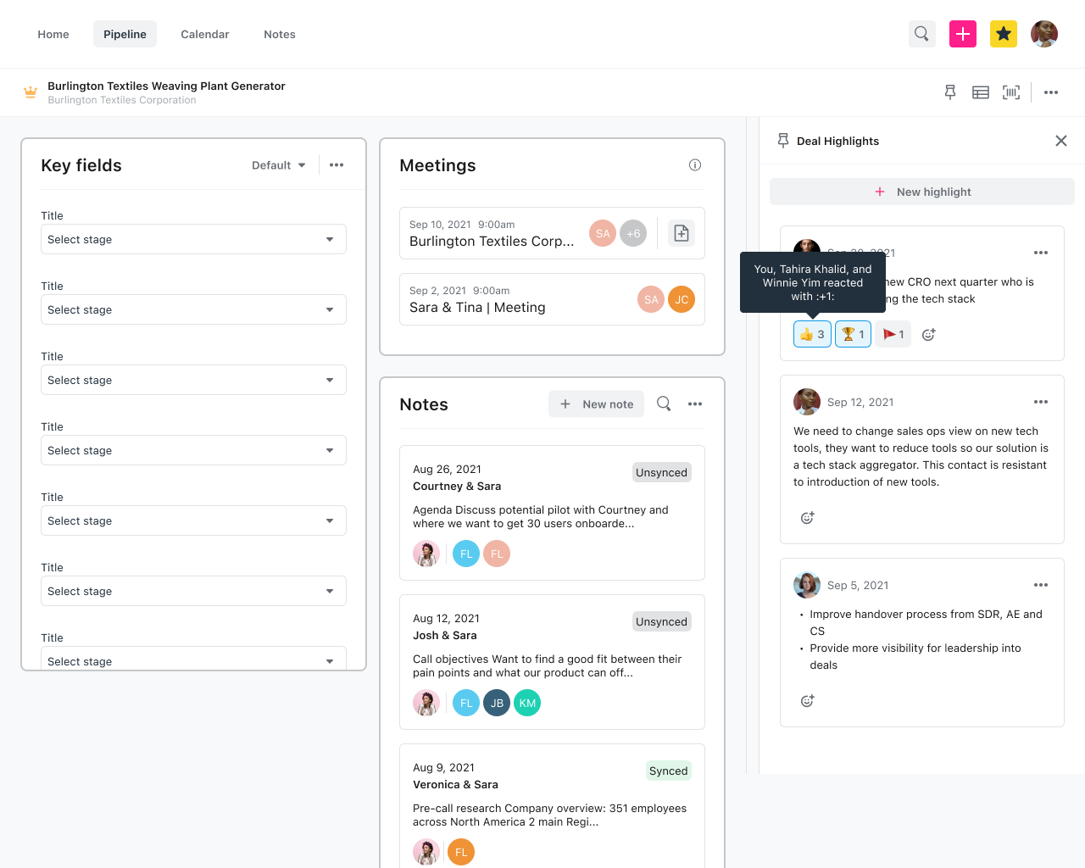Go to the Home tab
The image size is (1085, 868).
point(53,34)
